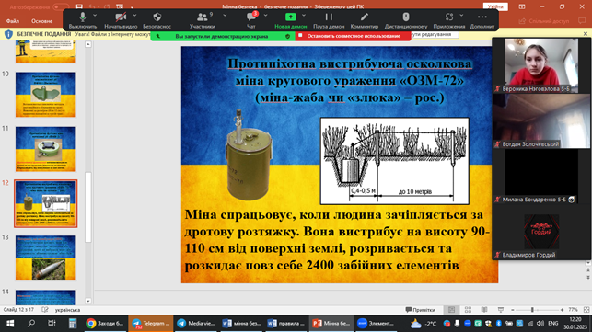Switch to reading view

coord(484,310)
